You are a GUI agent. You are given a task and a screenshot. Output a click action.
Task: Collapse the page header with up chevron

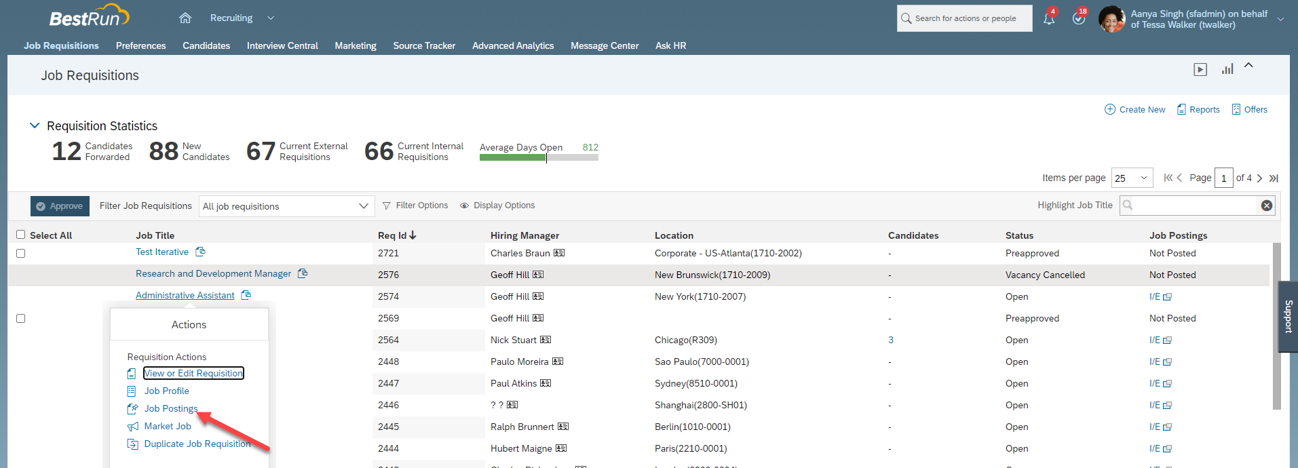click(1248, 66)
